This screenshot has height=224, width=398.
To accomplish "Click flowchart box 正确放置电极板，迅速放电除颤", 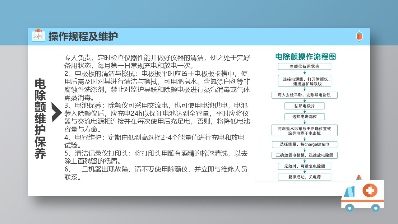I will [304, 155].
